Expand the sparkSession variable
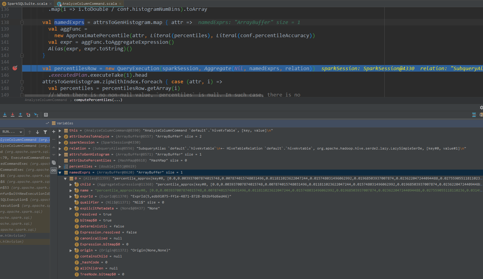 tap(60, 143)
